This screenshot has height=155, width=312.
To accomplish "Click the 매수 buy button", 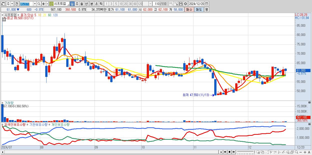I will [x=189, y=9].
